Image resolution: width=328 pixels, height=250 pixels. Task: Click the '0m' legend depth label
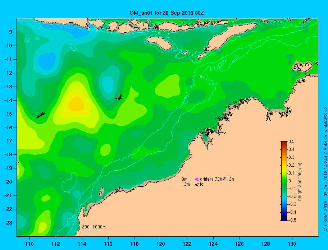(184, 179)
